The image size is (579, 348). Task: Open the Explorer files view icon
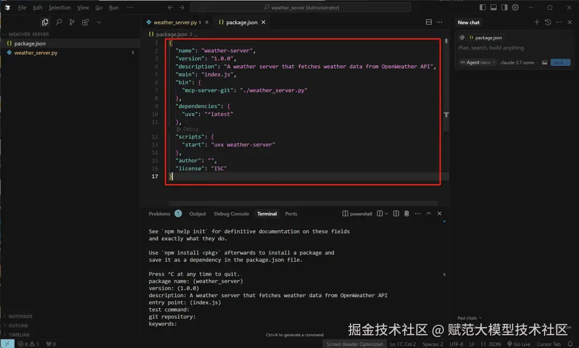tap(45, 22)
